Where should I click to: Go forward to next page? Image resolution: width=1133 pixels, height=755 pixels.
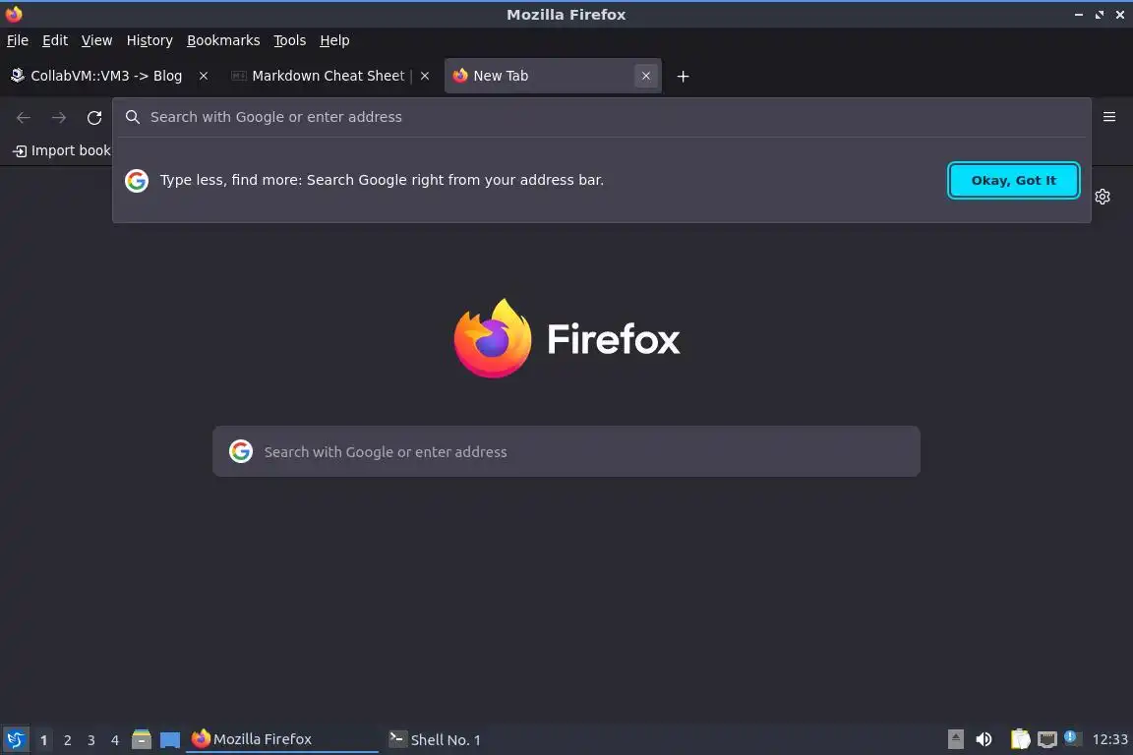coord(59,117)
